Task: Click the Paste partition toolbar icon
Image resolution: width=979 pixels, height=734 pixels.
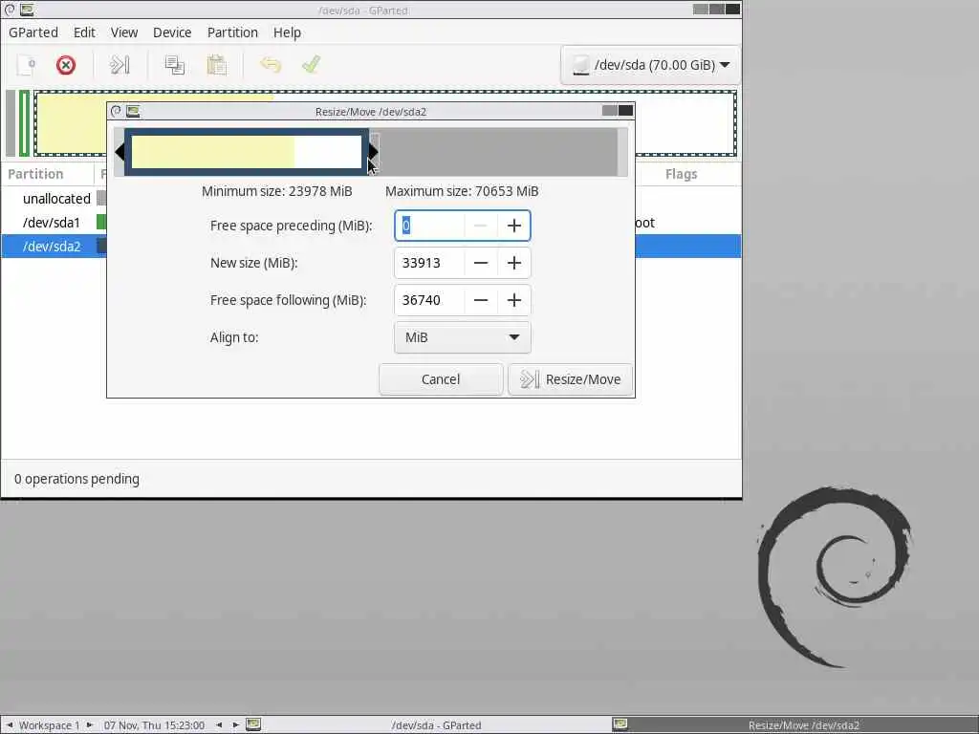Action: pyautogui.click(x=217, y=65)
